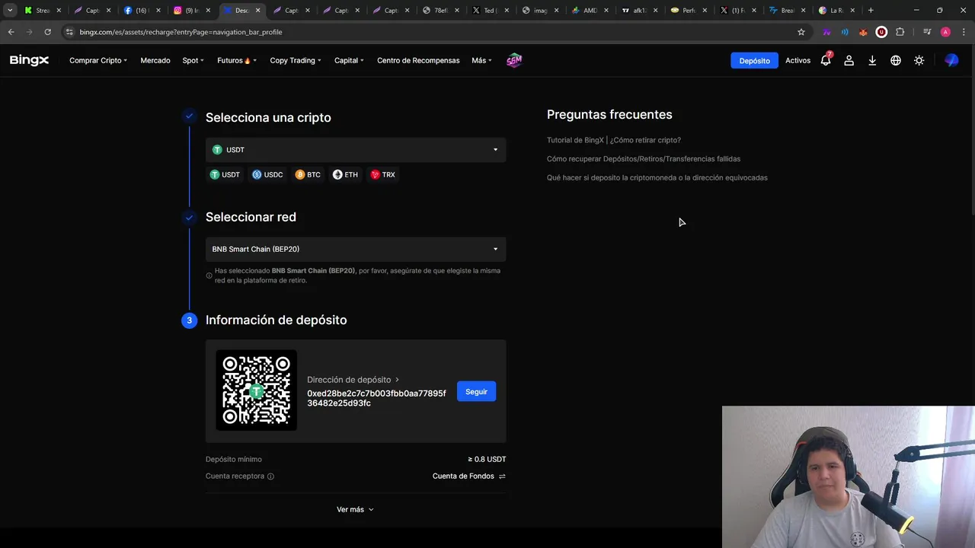
Task: Open Tutorial de BingX retirar cripto link
Action: click(614, 140)
